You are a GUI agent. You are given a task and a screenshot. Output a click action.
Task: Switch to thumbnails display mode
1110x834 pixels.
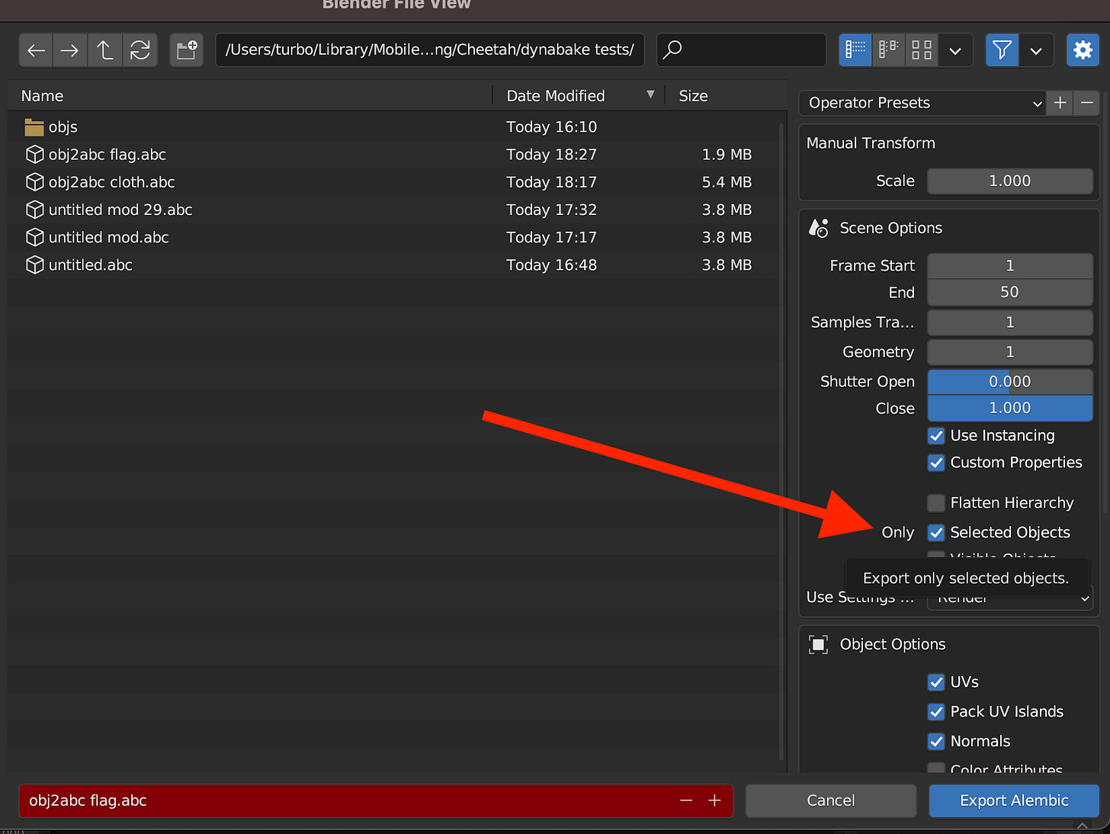pyautogui.click(x=922, y=50)
